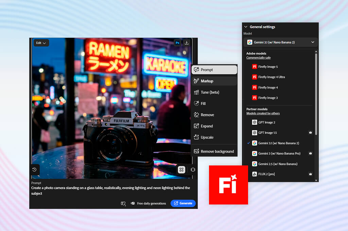Click the download icon above the image

tap(187, 43)
